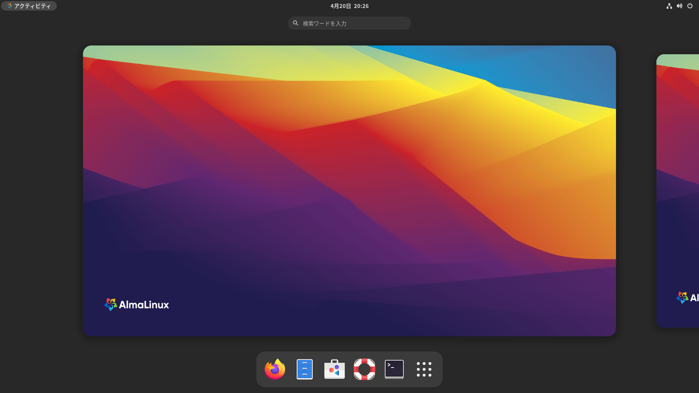Image resolution: width=699 pixels, height=393 pixels.
Task: Open the power icon system menu
Action: (x=690, y=6)
